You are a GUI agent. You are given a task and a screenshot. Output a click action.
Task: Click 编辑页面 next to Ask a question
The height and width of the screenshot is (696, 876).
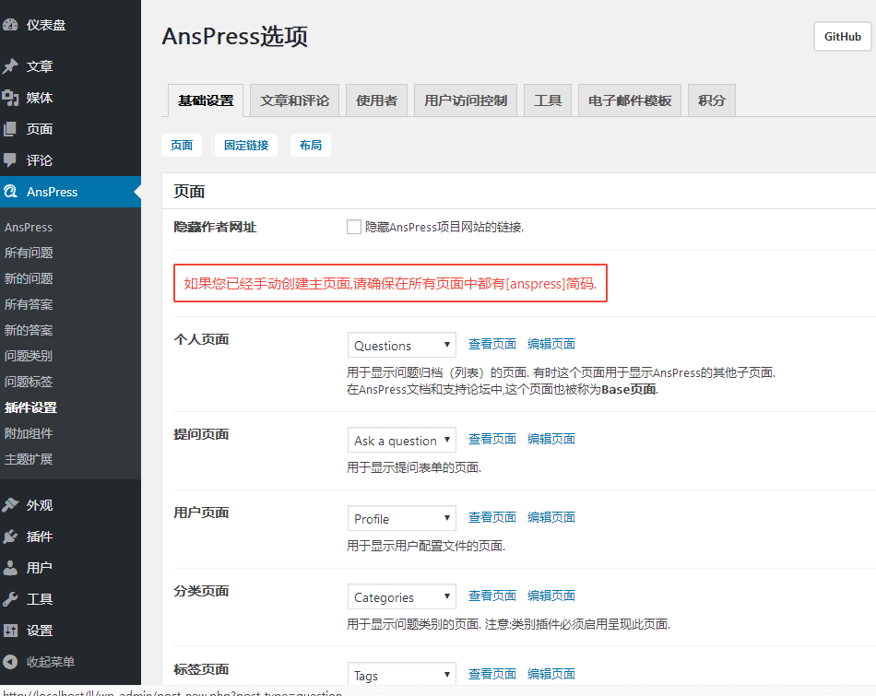[550, 439]
